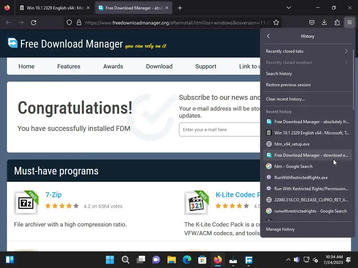Launch Microsoft Edge from the taskbar

(187, 260)
